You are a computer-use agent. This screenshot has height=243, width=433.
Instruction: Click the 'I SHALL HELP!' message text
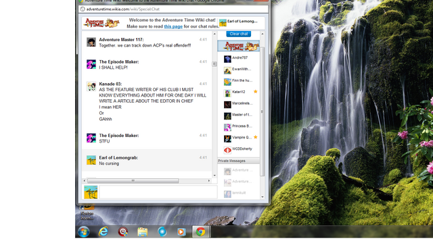(113, 67)
